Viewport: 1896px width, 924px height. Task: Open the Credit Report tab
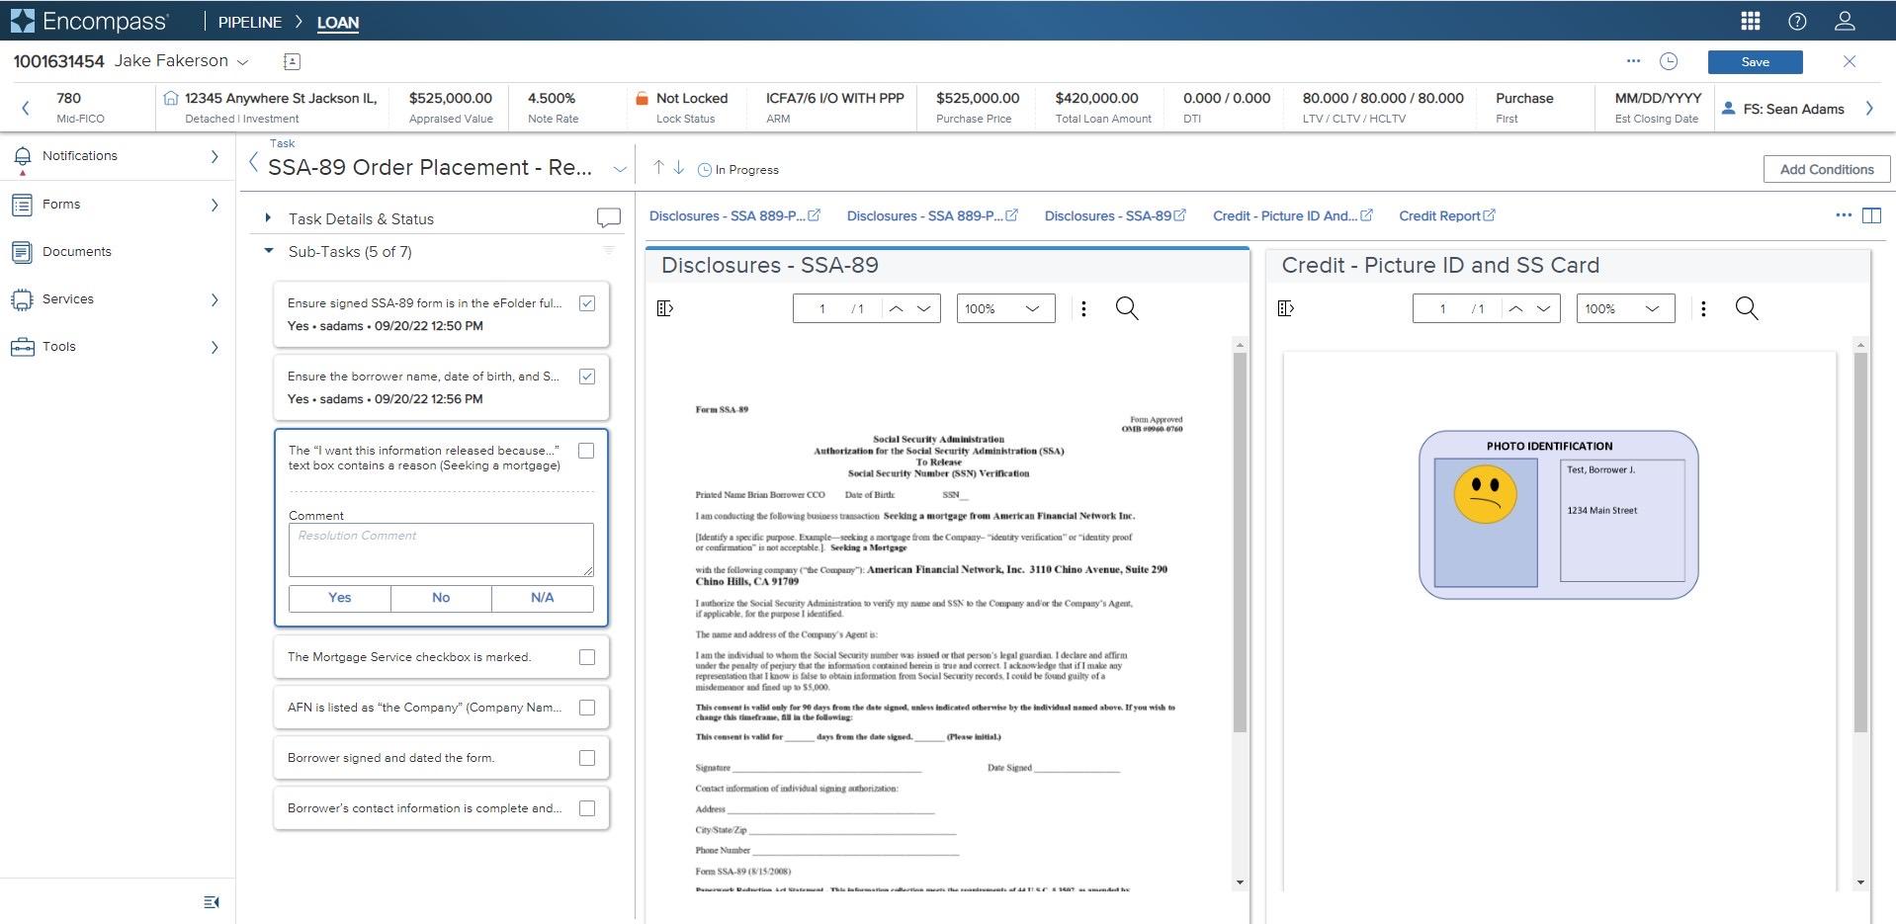pos(1447,215)
